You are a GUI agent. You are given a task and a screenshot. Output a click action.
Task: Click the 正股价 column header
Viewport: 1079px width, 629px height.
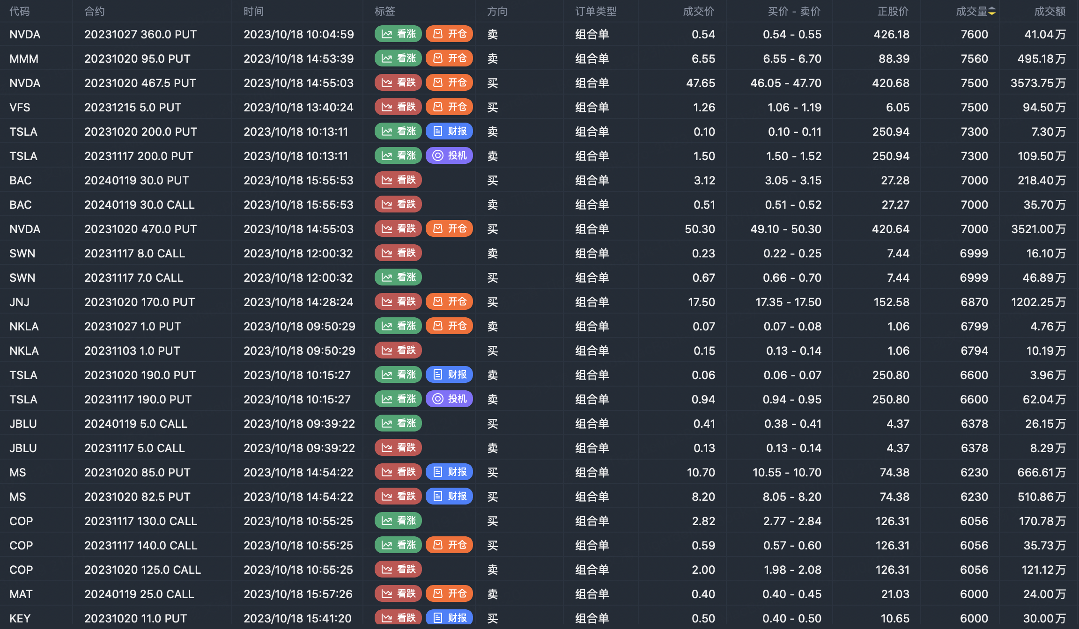pos(893,11)
